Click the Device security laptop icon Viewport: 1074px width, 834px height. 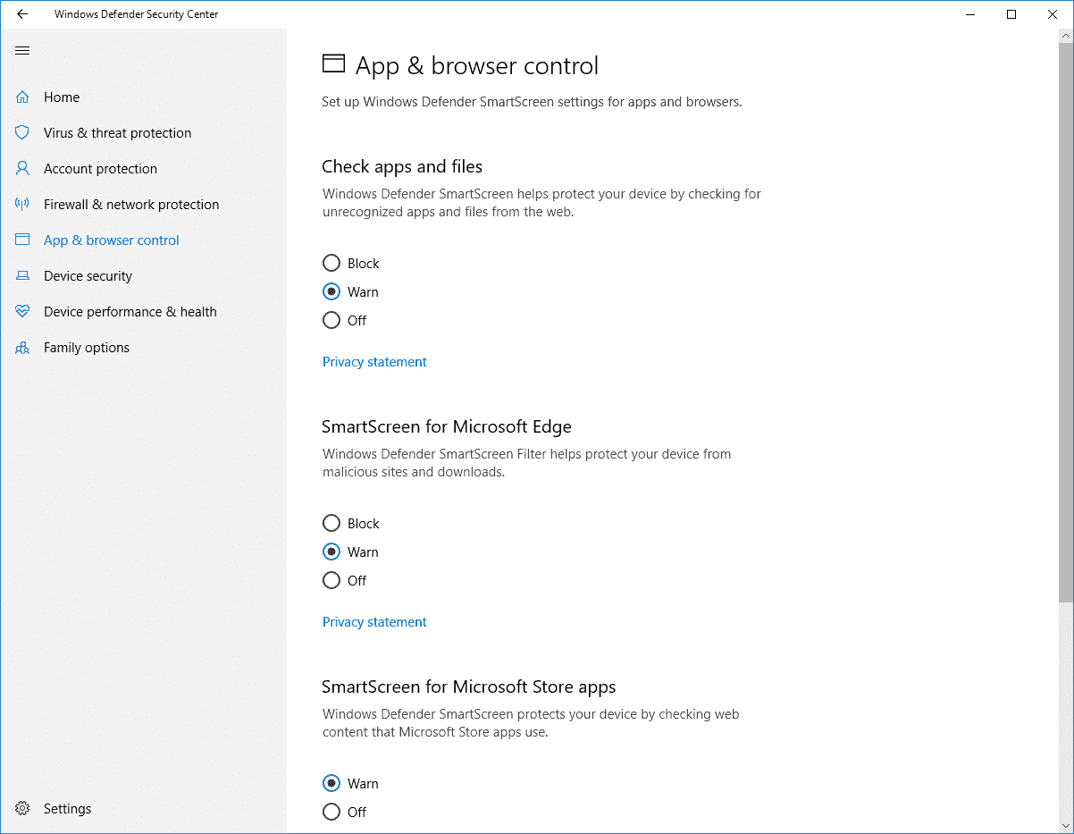pyautogui.click(x=22, y=276)
